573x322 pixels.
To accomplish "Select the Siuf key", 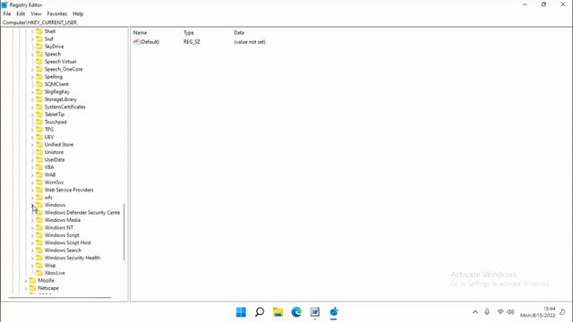I will click(49, 38).
